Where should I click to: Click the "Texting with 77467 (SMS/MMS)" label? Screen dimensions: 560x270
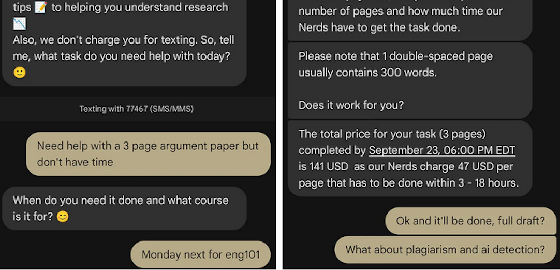(136, 109)
